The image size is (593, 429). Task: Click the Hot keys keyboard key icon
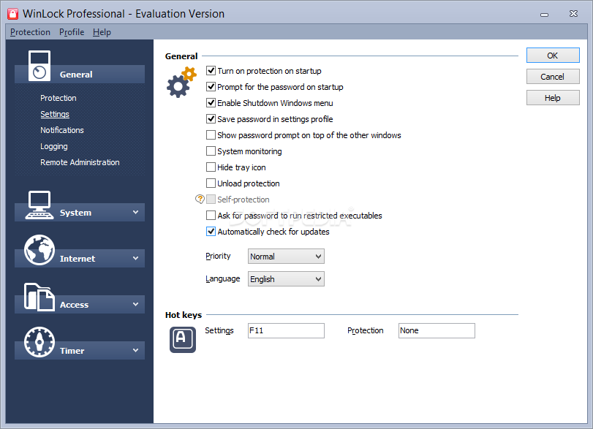pyautogui.click(x=183, y=339)
